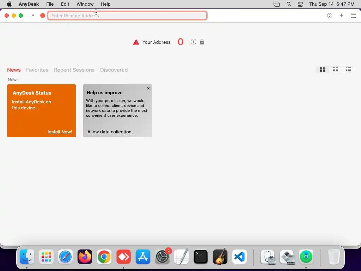
Task: Switch to detailed list view
Action: click(x=349, y=70)
